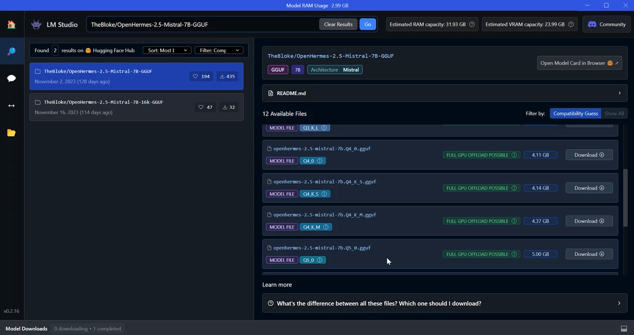
Task: Click the v0.2.16 version label
Action: 11,311
